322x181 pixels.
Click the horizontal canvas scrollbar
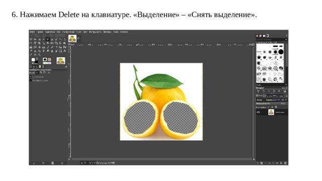[161, 159]
